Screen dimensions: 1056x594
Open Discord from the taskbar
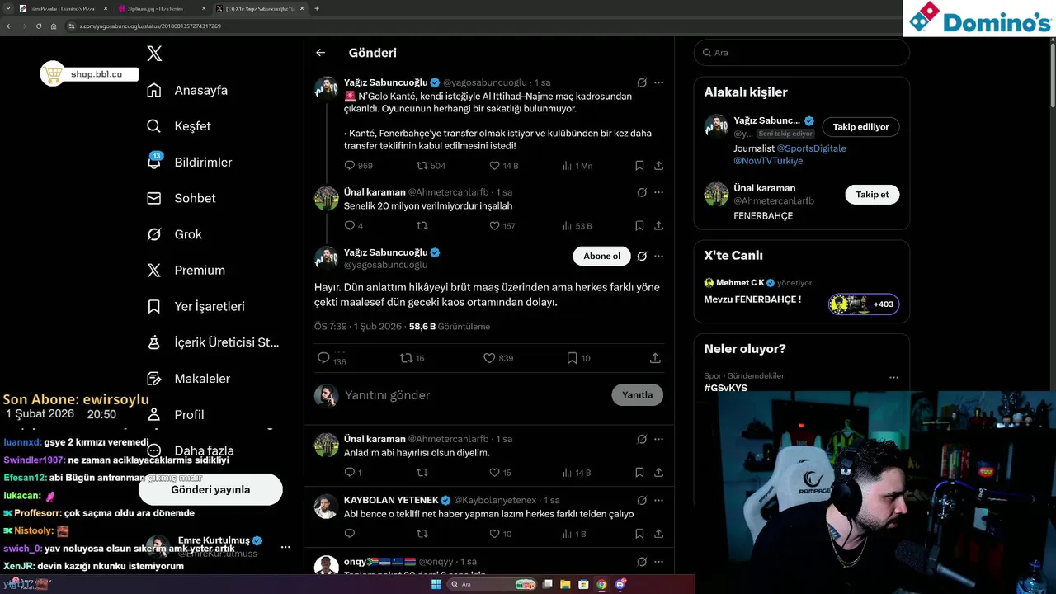(x=620, y=584)
